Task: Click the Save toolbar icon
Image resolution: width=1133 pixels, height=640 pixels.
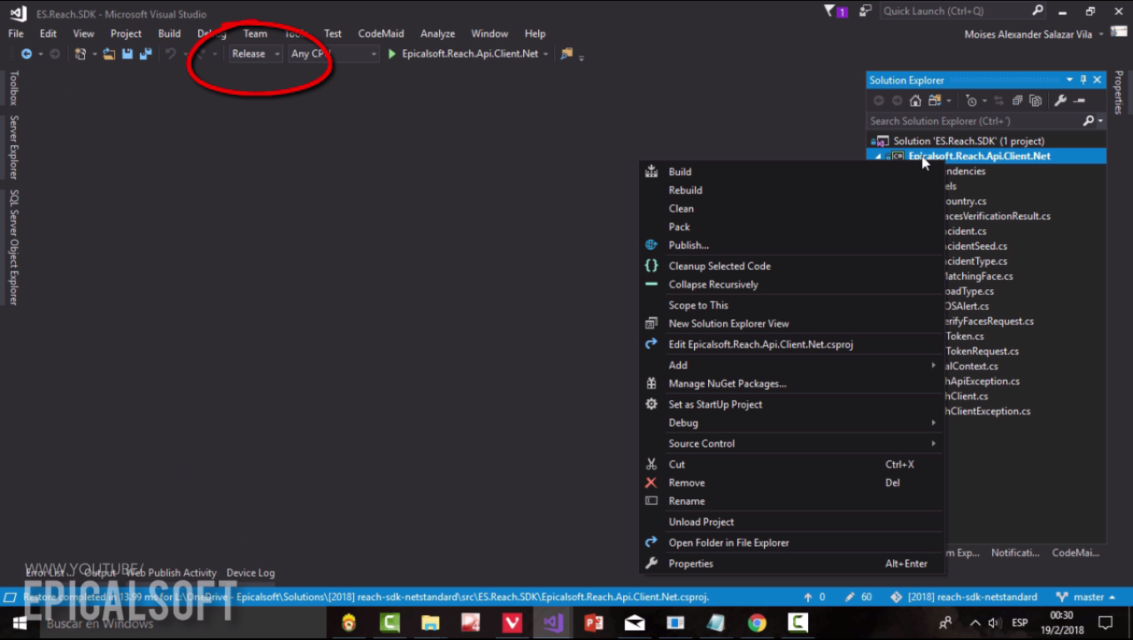Action: coord(127,53)
